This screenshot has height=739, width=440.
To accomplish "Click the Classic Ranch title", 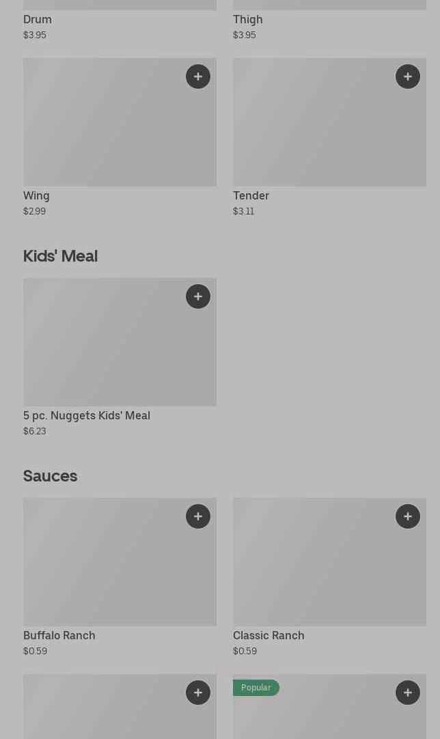I will coord(269,636).
